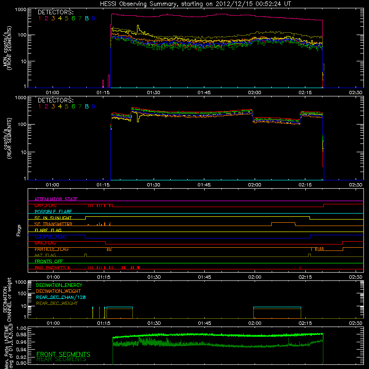
Task: Click the vertical Flags axis label
Action: click(x=19, y=230)
